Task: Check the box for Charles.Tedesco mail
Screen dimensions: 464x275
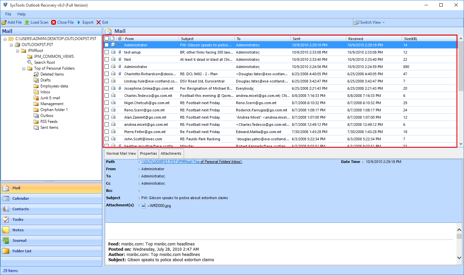Action: 106,95
